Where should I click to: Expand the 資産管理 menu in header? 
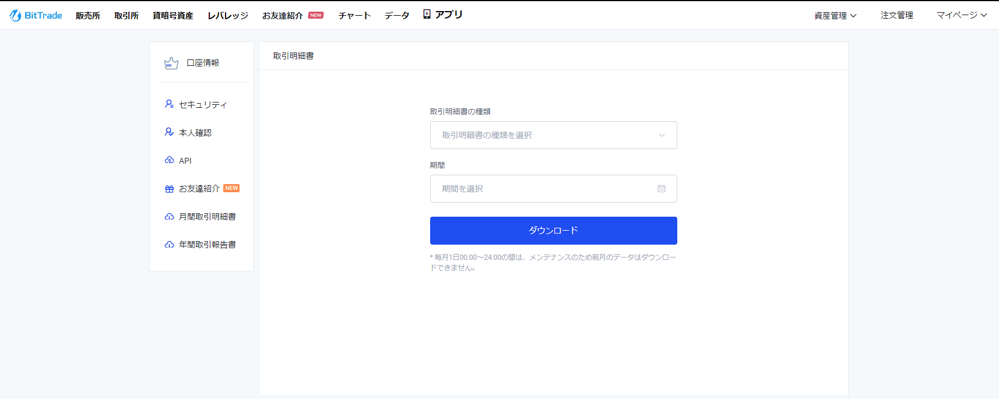[x=835, y=16]
